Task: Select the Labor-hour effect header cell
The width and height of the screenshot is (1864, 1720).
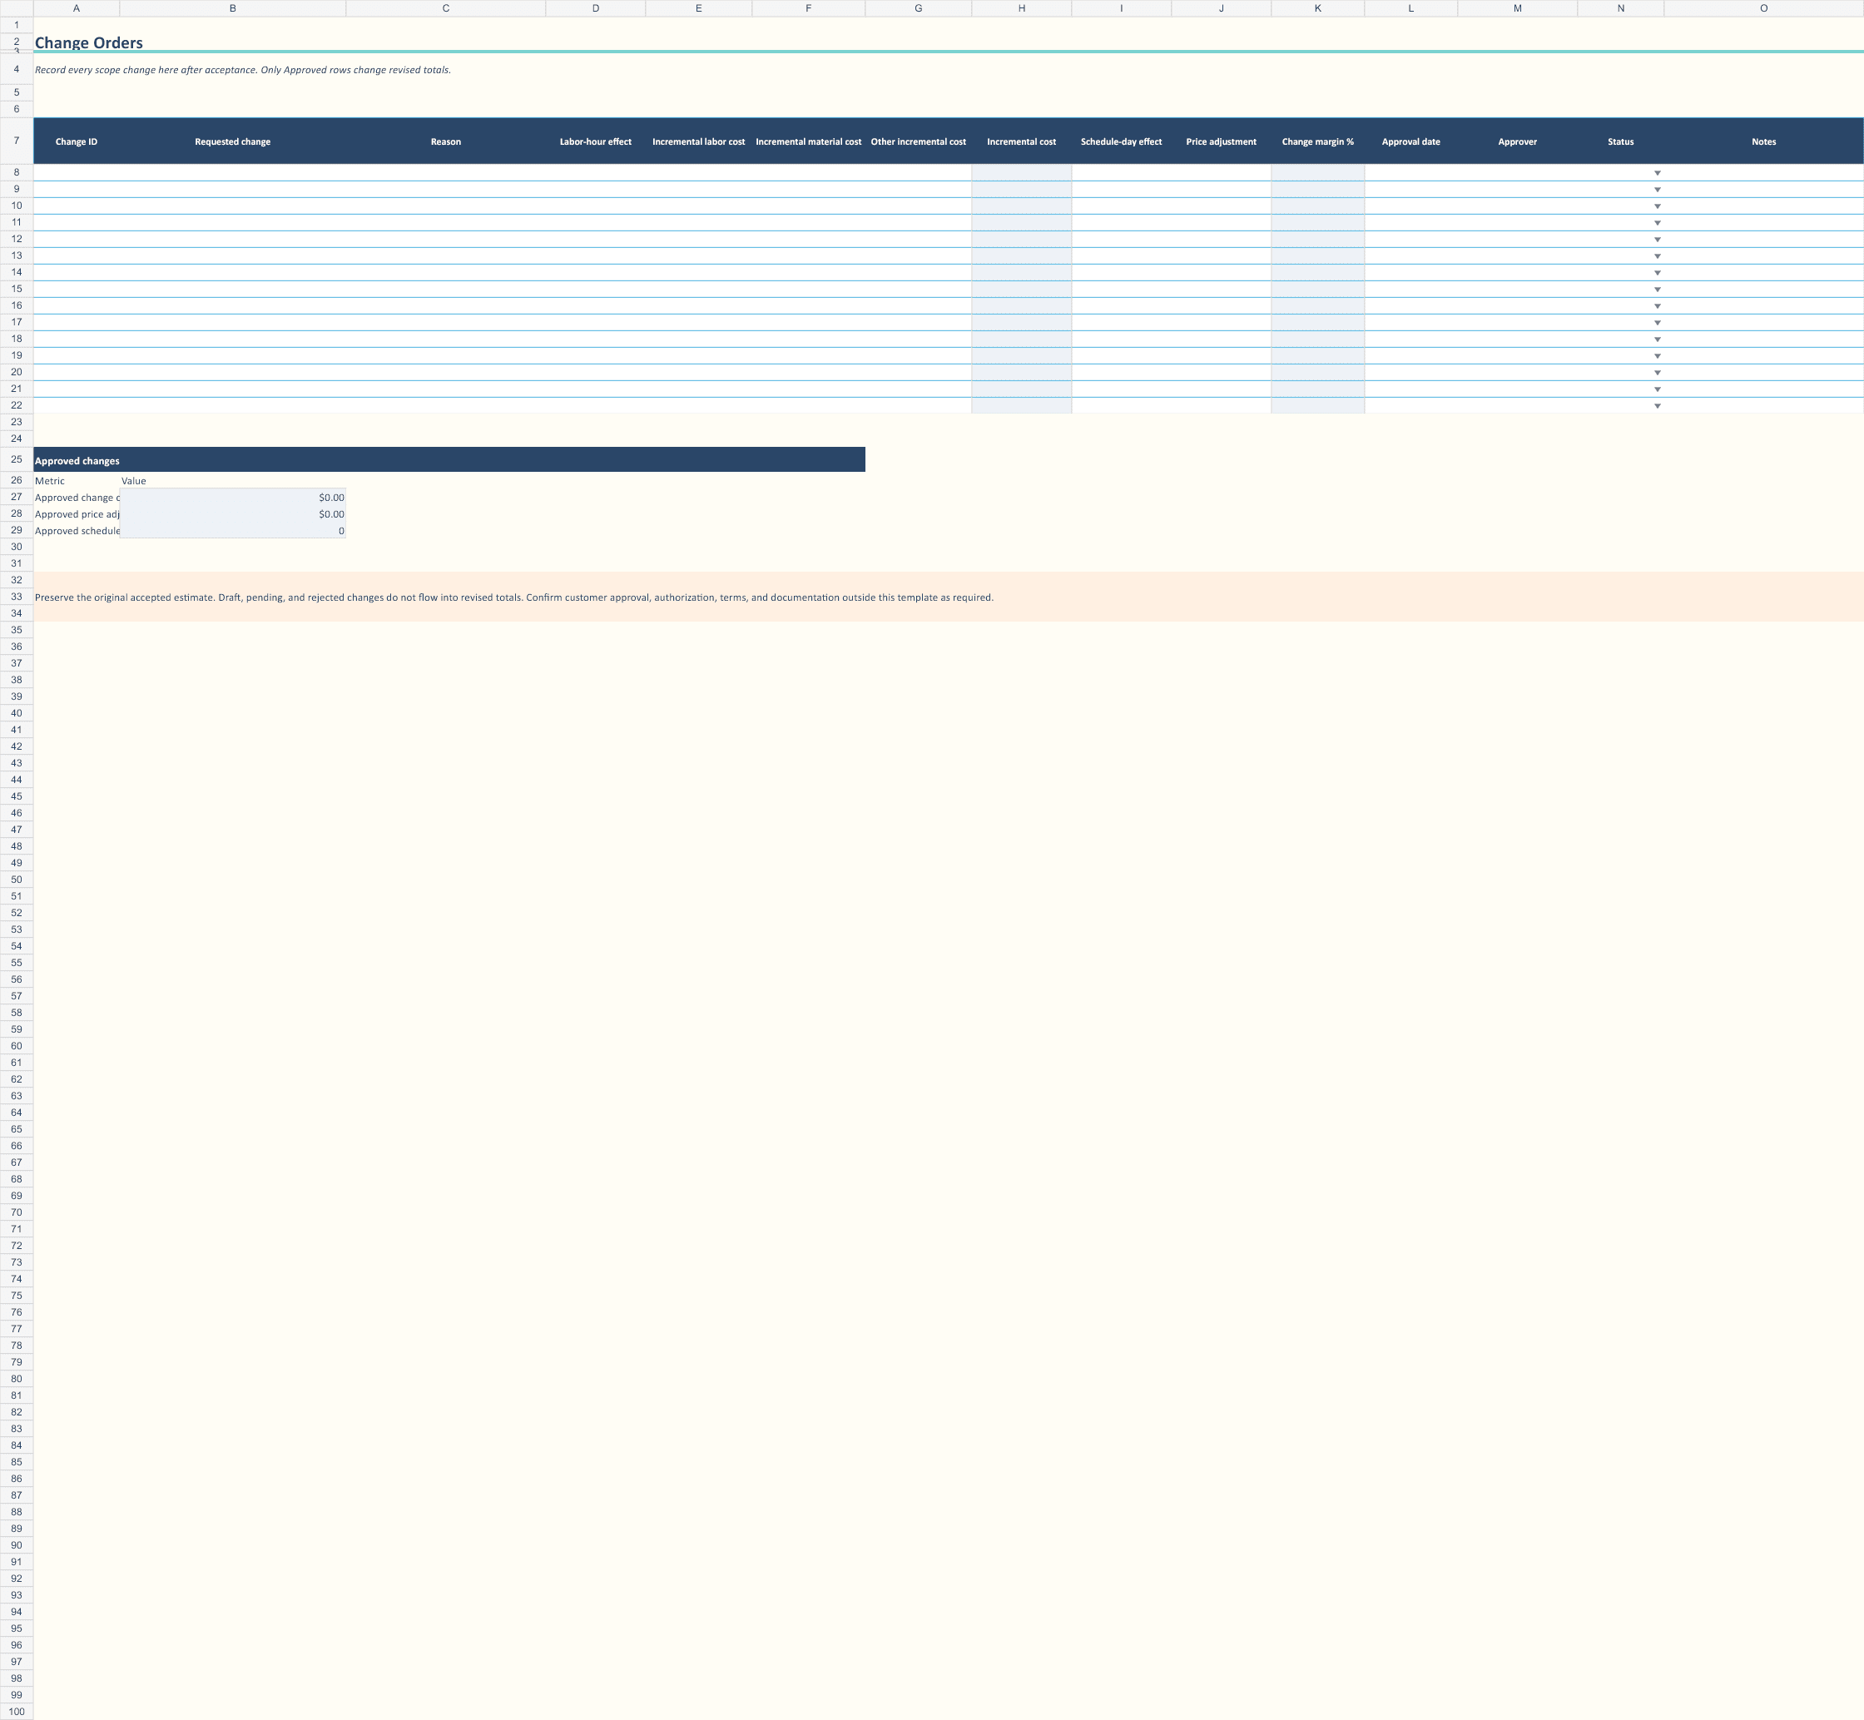Action: (596, 141)
